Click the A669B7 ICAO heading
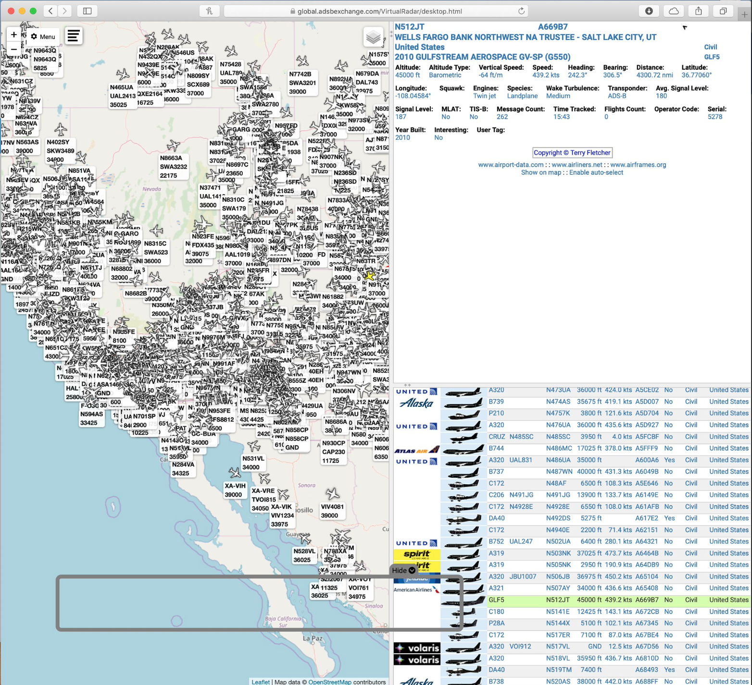 coord(552,27)
